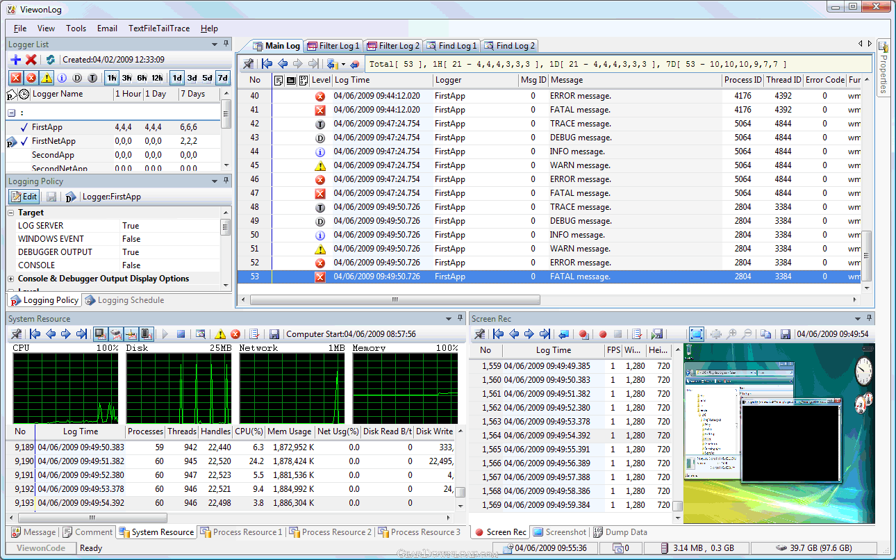Open the Logger List panel dropdown arrow
Image resolution: width=896 pixels, height=560 pixels.
(x=214, y=44)
